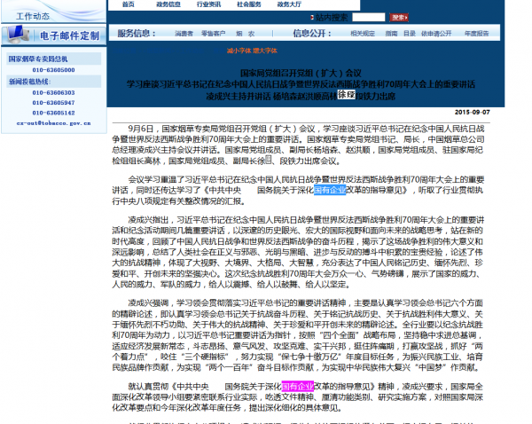532x424 pixels.
Task: Click 增大字体 to enlarge the font
Action: [265, 51]
